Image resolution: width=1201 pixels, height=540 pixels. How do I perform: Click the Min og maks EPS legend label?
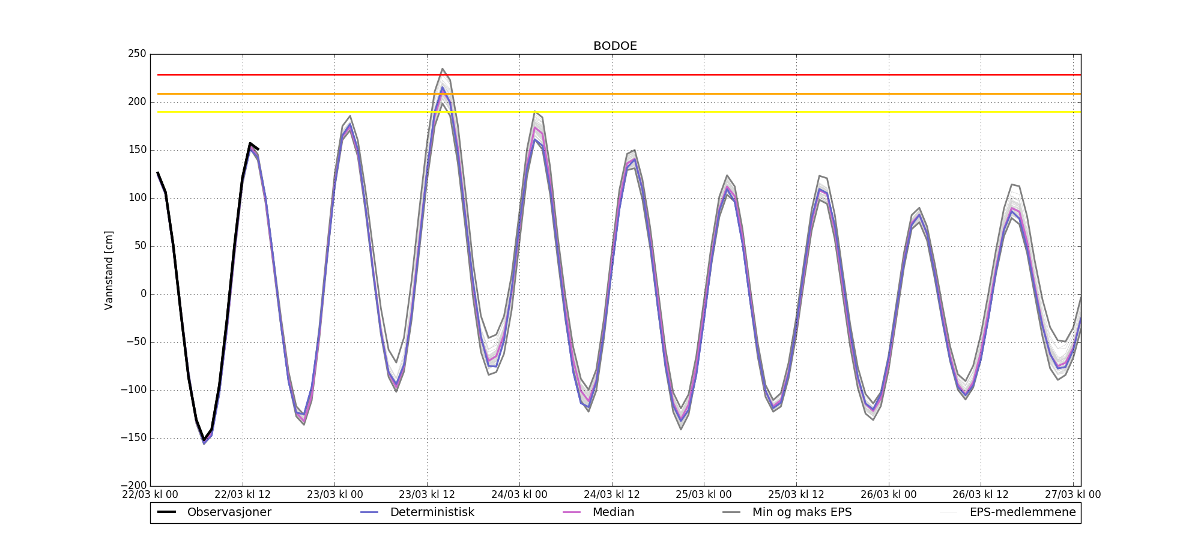click(802, 512)
